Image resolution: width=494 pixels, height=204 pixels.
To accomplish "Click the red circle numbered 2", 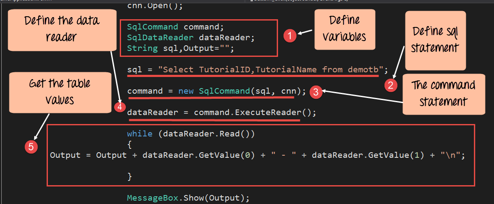I will coord(390,85).
